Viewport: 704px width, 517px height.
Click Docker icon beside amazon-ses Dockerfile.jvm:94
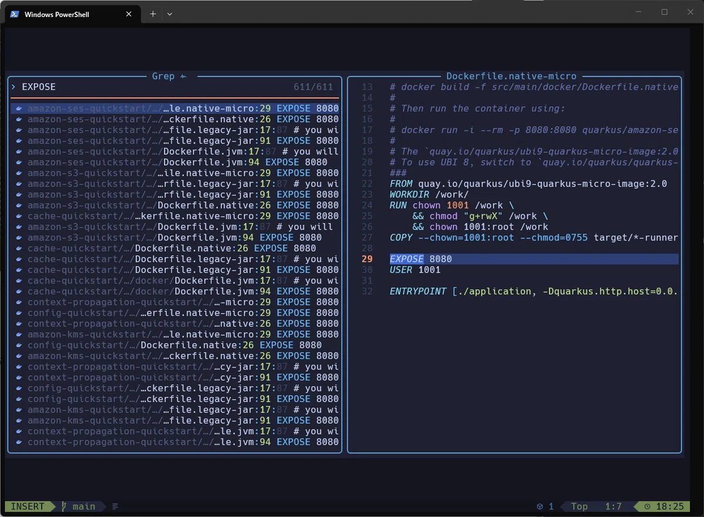19,163
